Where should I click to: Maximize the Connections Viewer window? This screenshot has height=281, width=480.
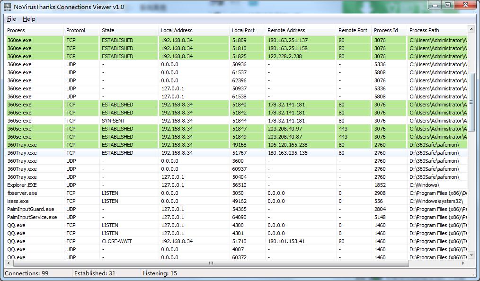pos(448,5)
